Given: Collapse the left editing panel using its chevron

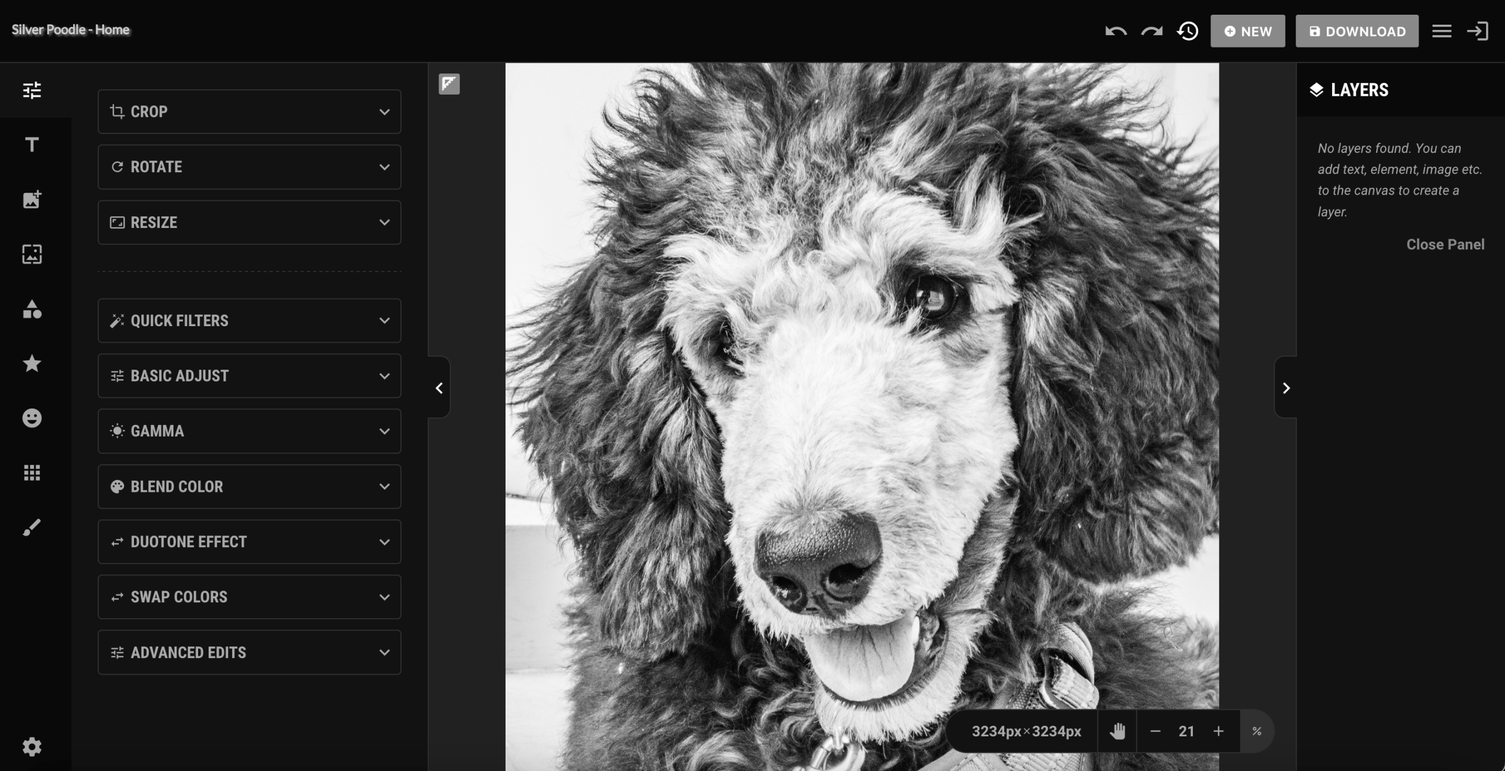Looking at the screenshot, I should 439,388.
